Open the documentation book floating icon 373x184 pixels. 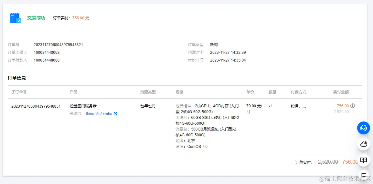tap(364, 160)
